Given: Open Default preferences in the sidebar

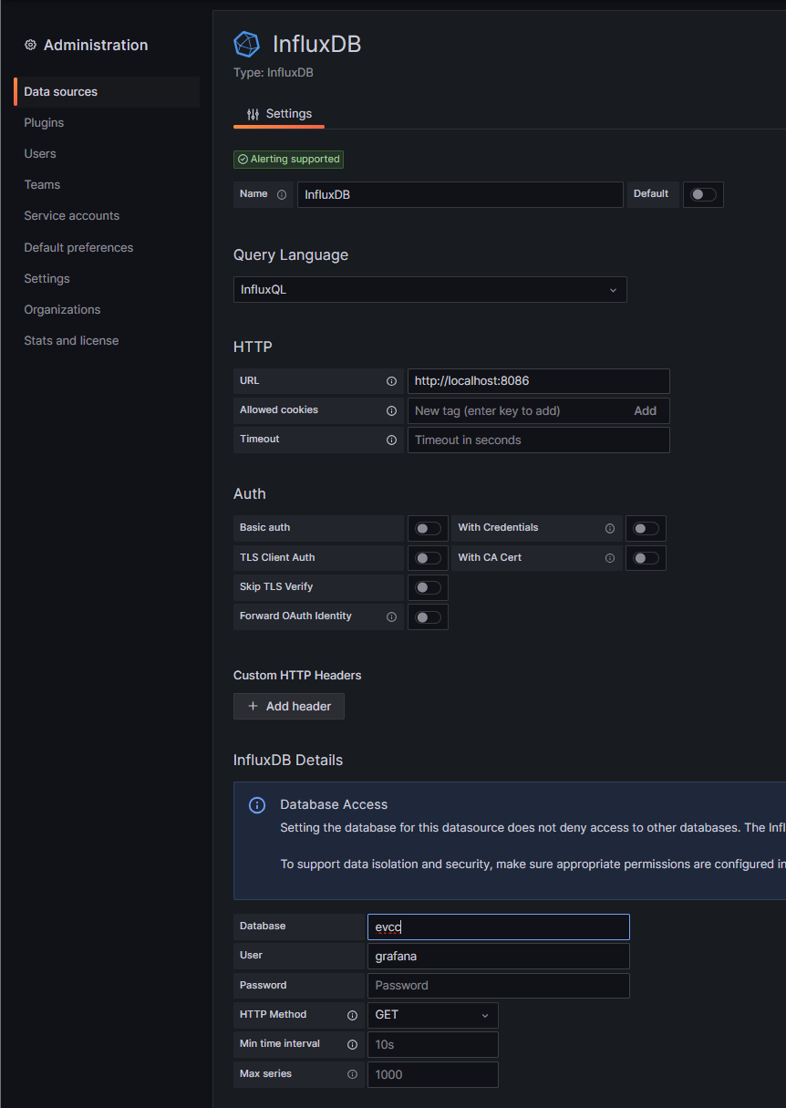Looking at the screenshot, I should point(78,247).
